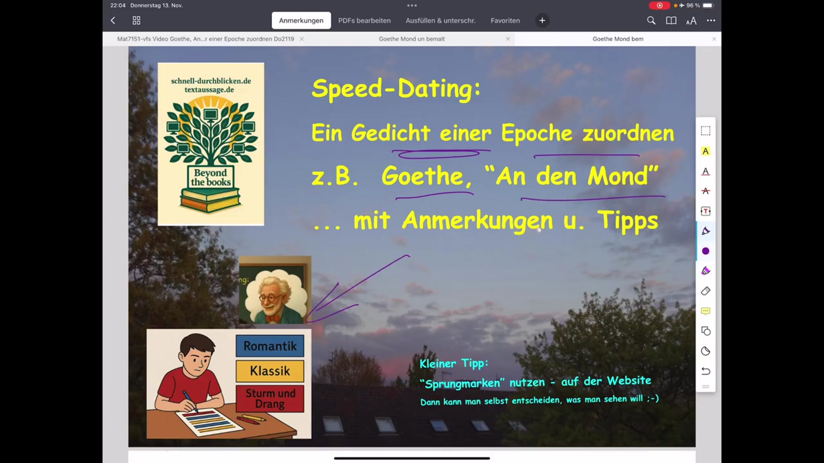Undo the last annotation
The width and height of the screenshot is (824, 463).
pos(706,371)
